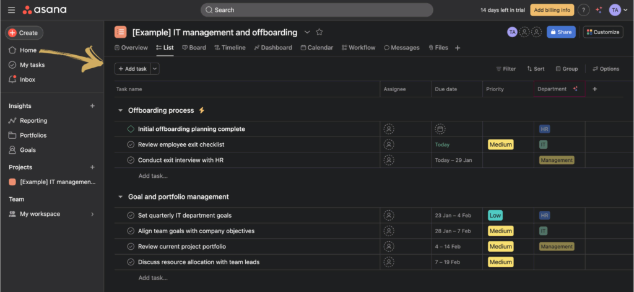
Task: Switch to the Board tab
Action: point(194,48)
